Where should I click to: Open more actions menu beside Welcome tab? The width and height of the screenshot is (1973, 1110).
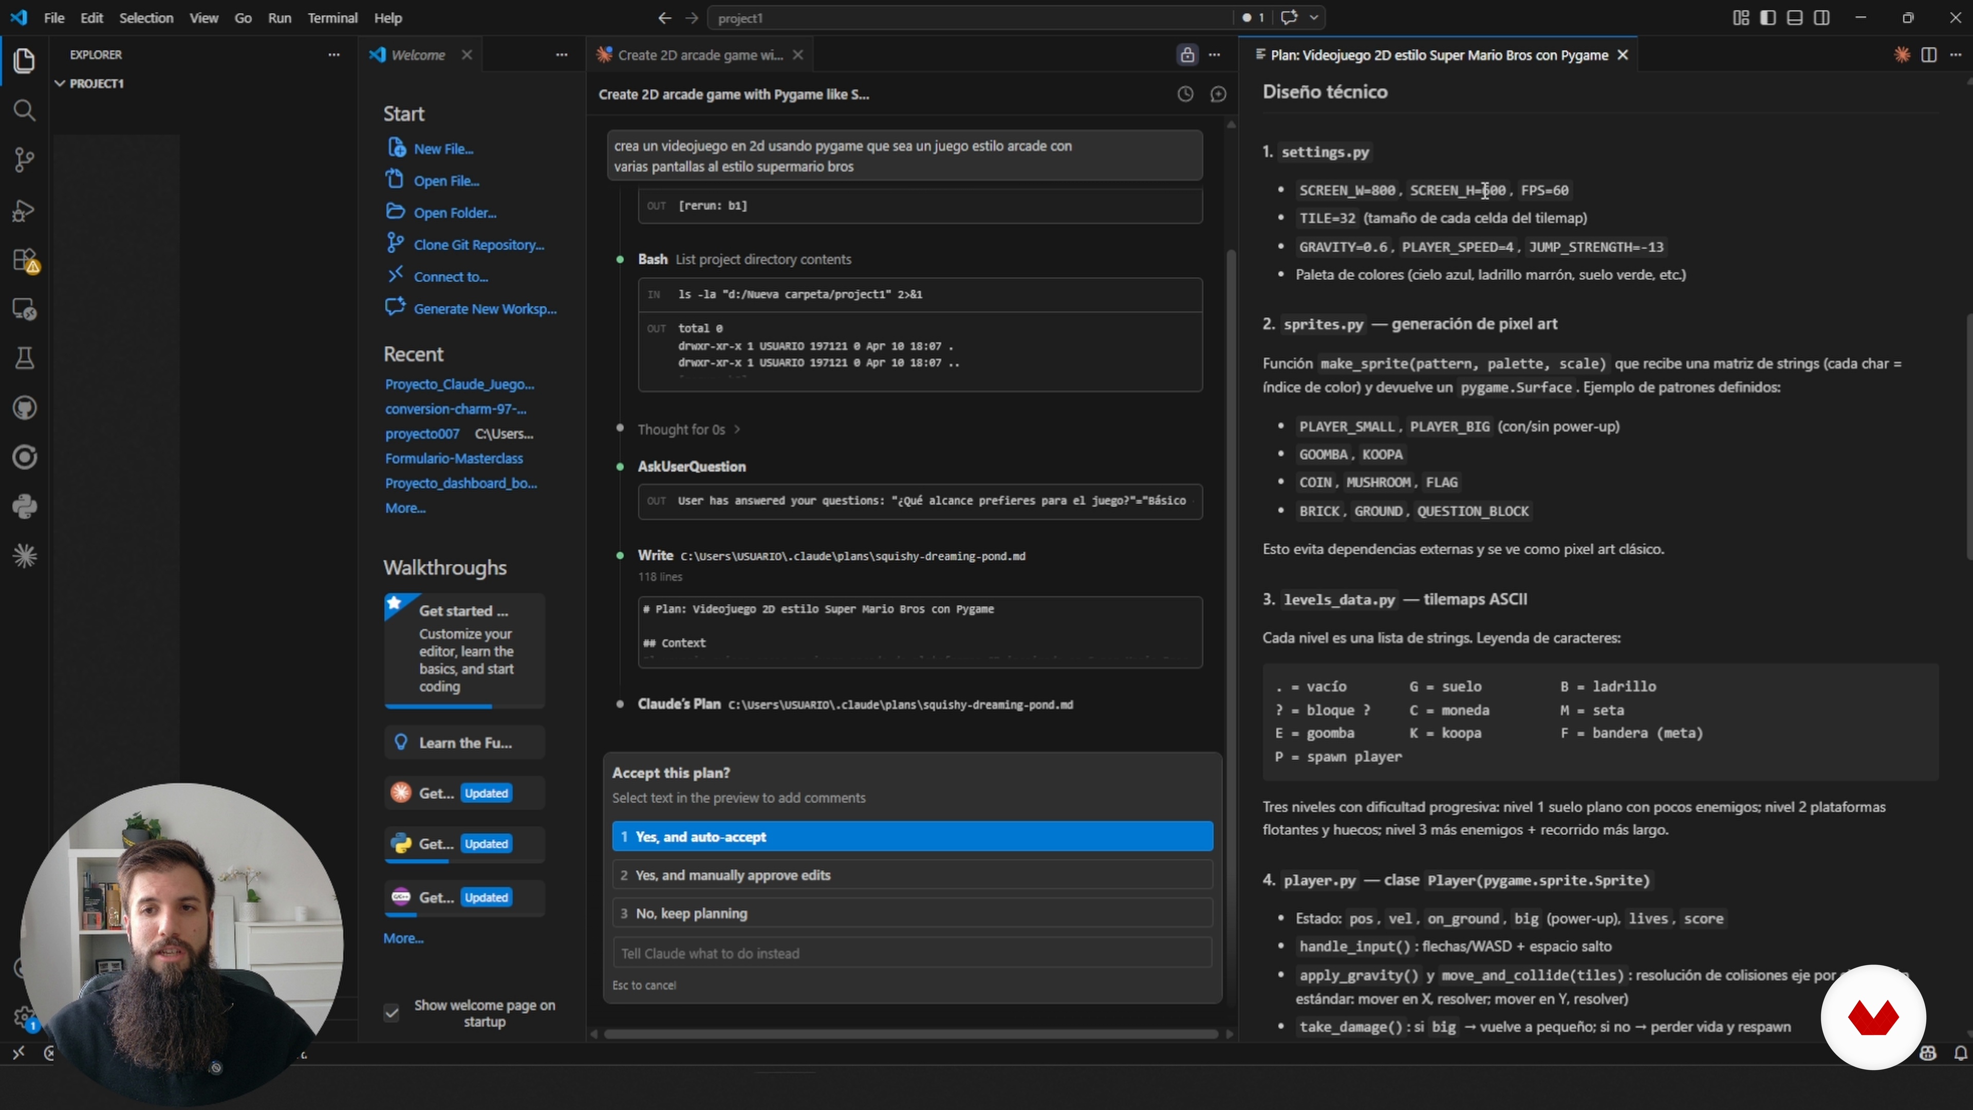click(x=562, y=54)
